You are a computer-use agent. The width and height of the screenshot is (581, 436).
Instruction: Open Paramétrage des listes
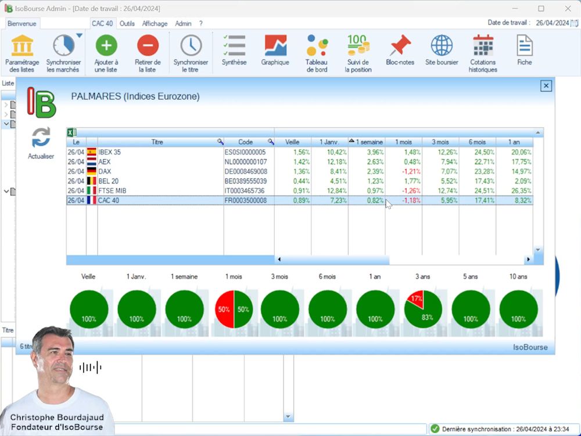22,53
